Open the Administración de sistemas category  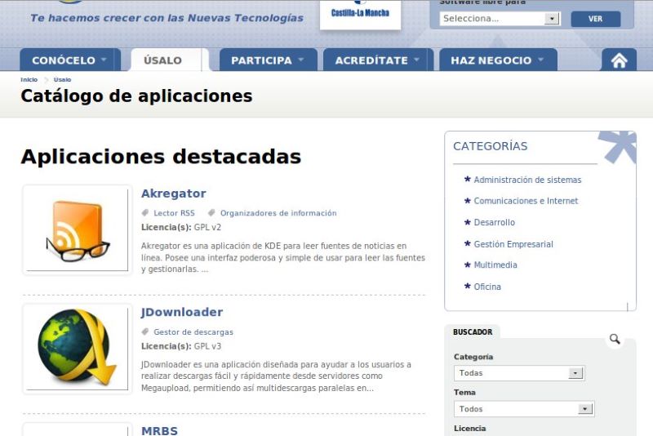pyautogui.click(x=527, y=180)
